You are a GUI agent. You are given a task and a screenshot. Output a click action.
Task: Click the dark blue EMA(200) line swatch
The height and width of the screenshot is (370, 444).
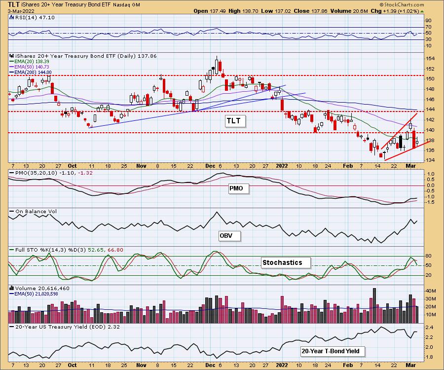[12, 73]
